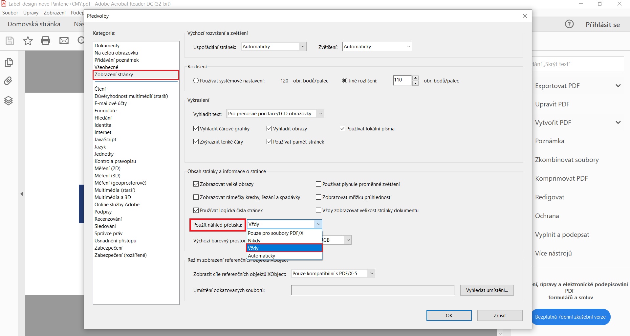Viewport: 630px width, 336px height.
Task: Toggle 'Vyhladit obrazy' checkbox
Action: (269, 128)
